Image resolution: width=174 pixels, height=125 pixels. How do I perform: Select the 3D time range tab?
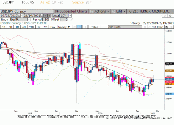pos(10,27)
